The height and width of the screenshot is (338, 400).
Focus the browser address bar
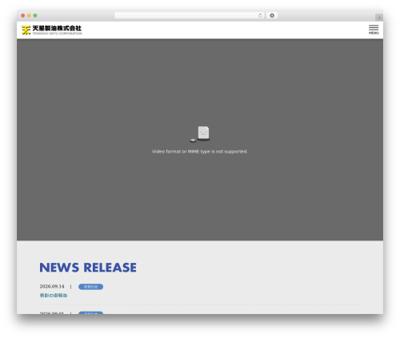[x=190, y=16]
